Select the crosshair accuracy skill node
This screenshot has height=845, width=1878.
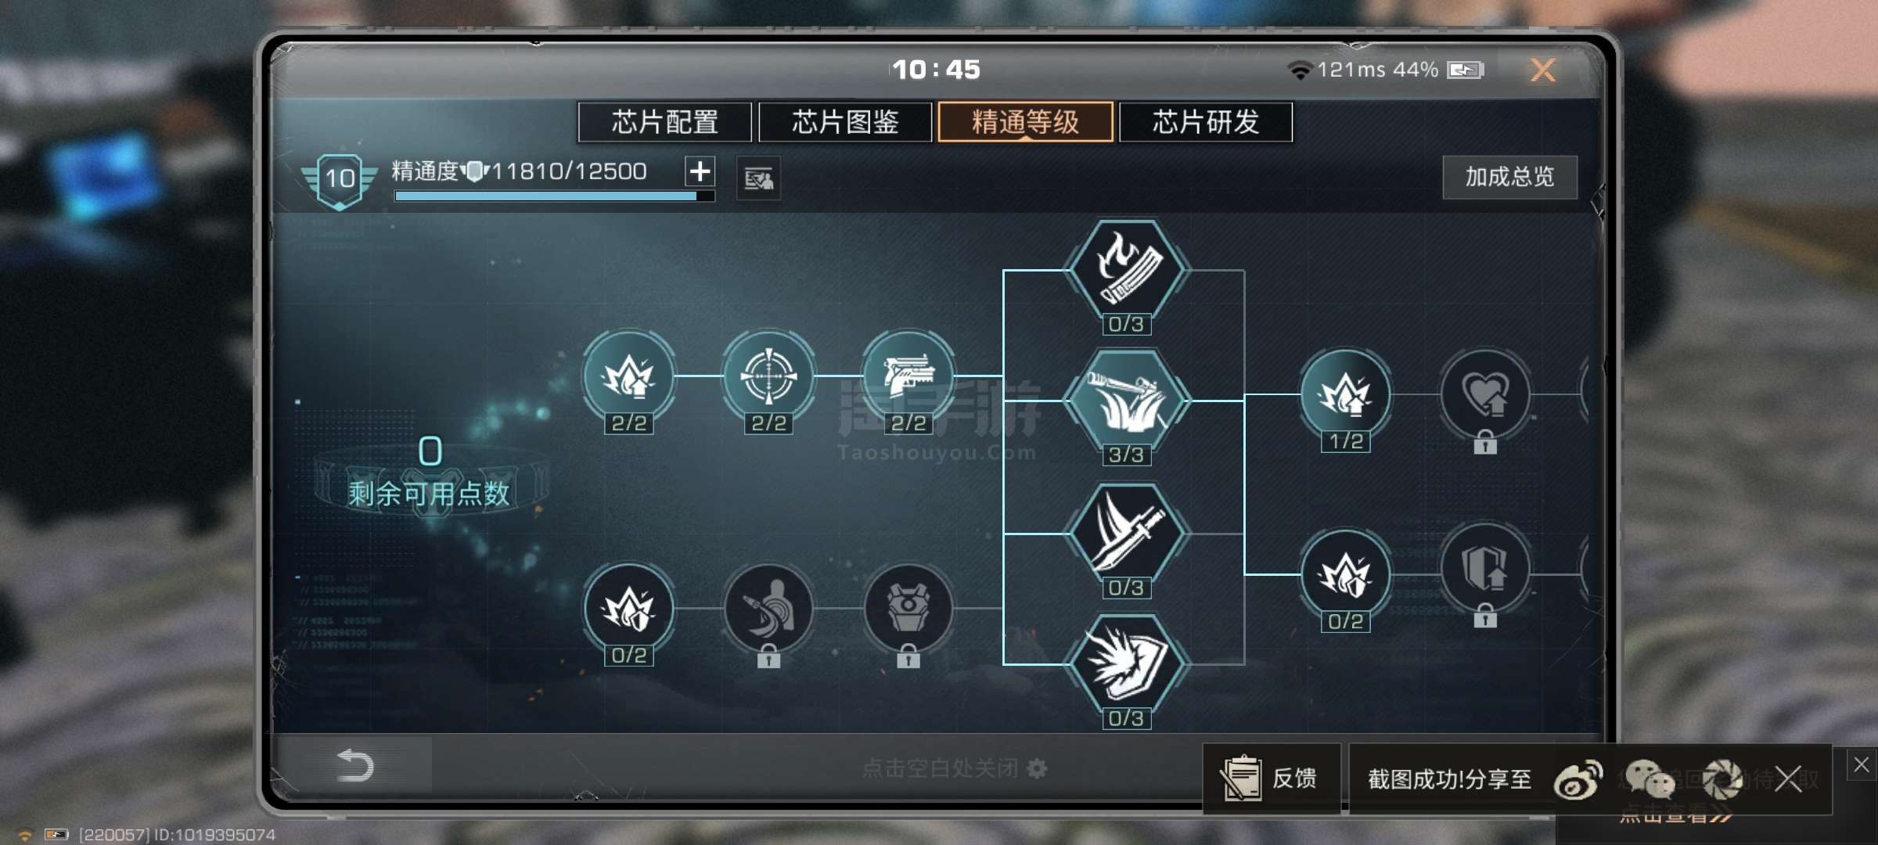pos(768,376)
